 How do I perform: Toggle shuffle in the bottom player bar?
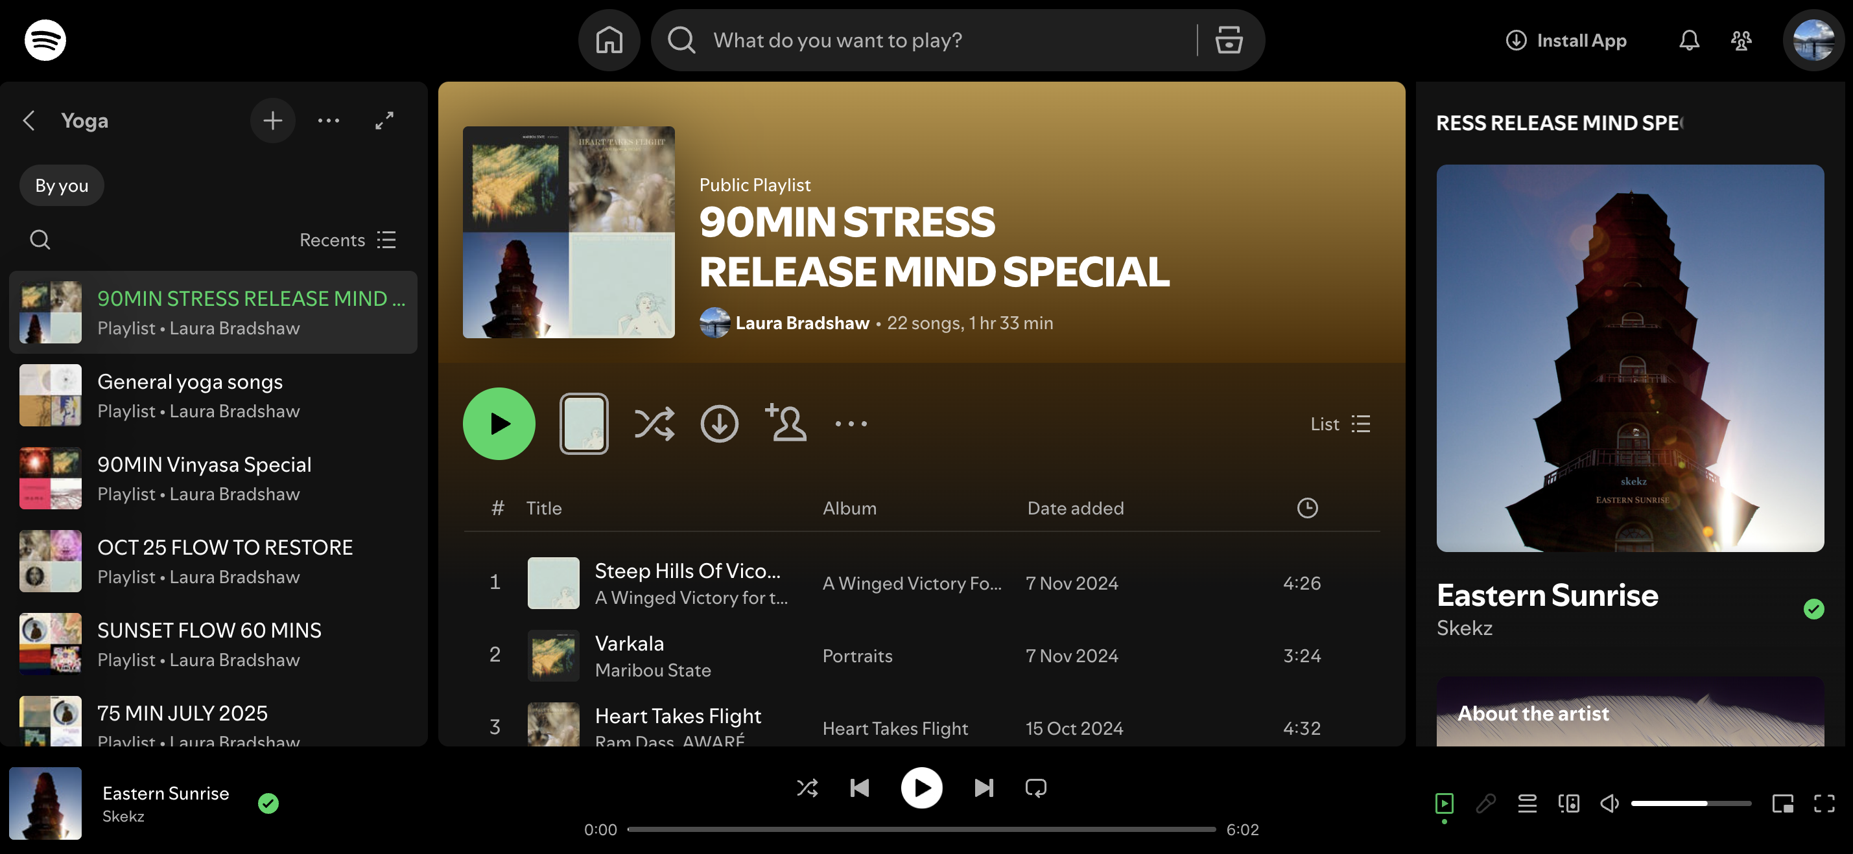[807, 788]
